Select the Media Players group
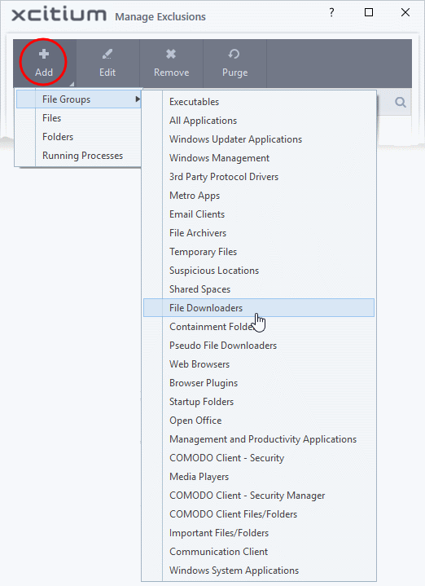The image size is (425, 586). [259, 477]
